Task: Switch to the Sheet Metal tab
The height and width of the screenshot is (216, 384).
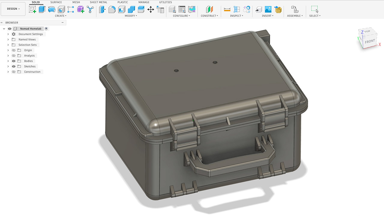Action: pos(98,2)
